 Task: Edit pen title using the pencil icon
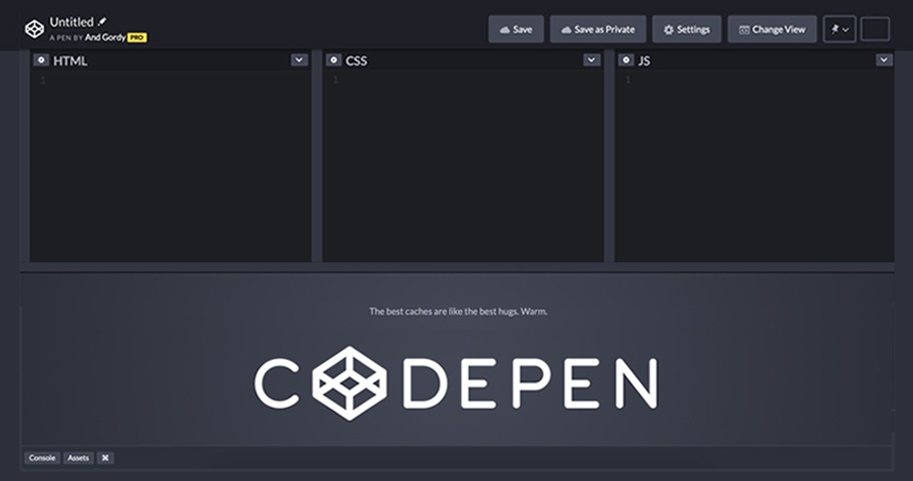tap(102, 22)
